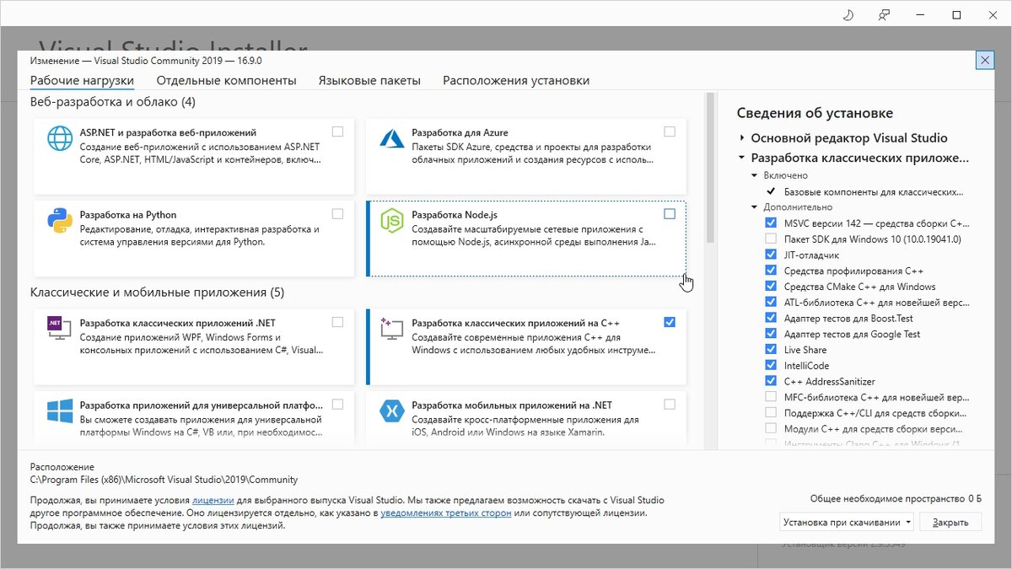Collapse the Включено subsection
This screenshot has height=569, width=1012.
[x=756, y=175]
